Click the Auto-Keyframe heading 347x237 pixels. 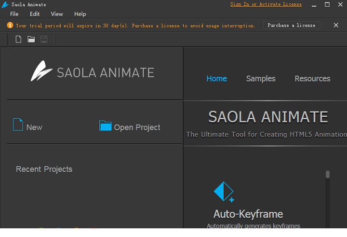tap(248, 214)
